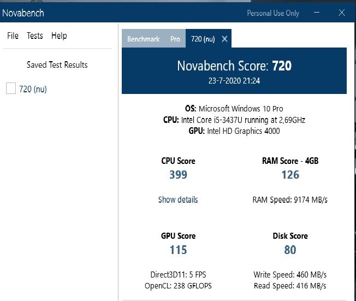Viewport: 356px width, 301px height.
Task: Click the Personal Use Only label
Action: 273,13
